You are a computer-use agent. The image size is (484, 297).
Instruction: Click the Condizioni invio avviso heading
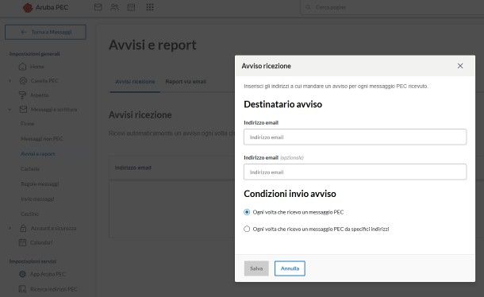[290, 194]
